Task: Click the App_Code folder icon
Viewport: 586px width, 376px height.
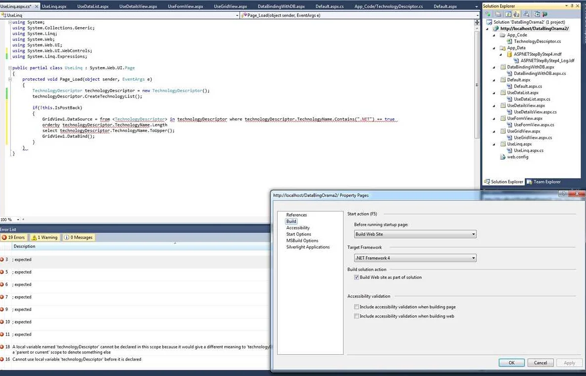Action: coord(503,35)
